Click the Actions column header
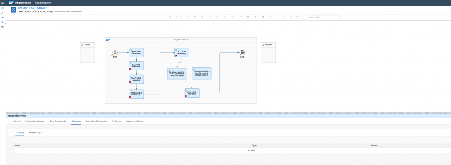The image size is (451, 165). point(410,146)
